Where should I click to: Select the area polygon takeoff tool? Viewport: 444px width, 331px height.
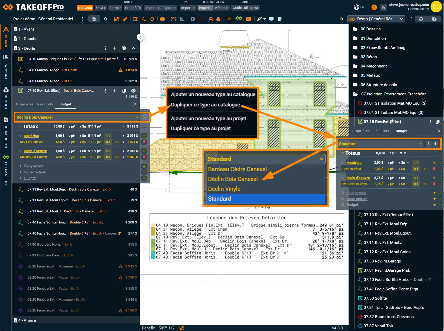(x=136, y=19)
